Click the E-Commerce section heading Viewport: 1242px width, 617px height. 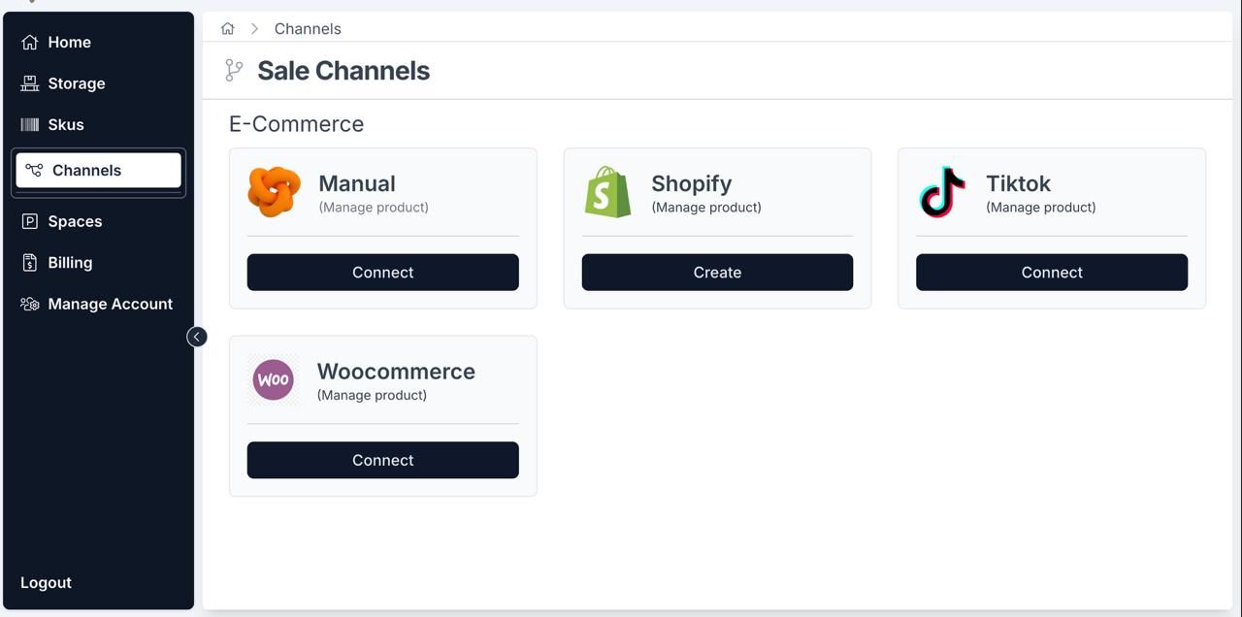(296, 124)
